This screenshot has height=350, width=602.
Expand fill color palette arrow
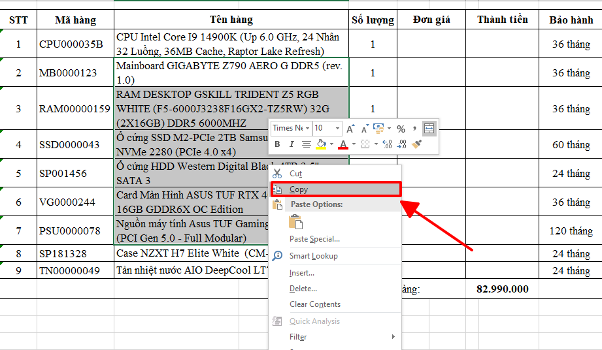(x=331, y=144)
